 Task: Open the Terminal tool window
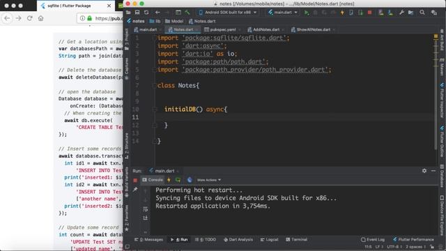pyautogui.click(x=296, y=240)
